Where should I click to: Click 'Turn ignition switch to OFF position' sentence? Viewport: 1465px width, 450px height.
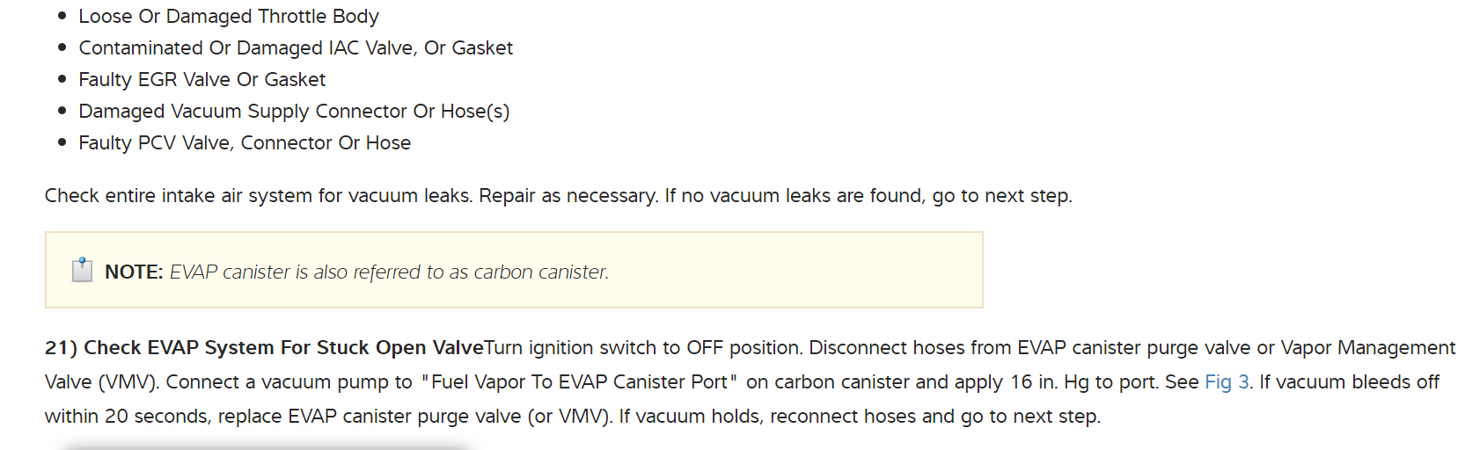[642, 348]
